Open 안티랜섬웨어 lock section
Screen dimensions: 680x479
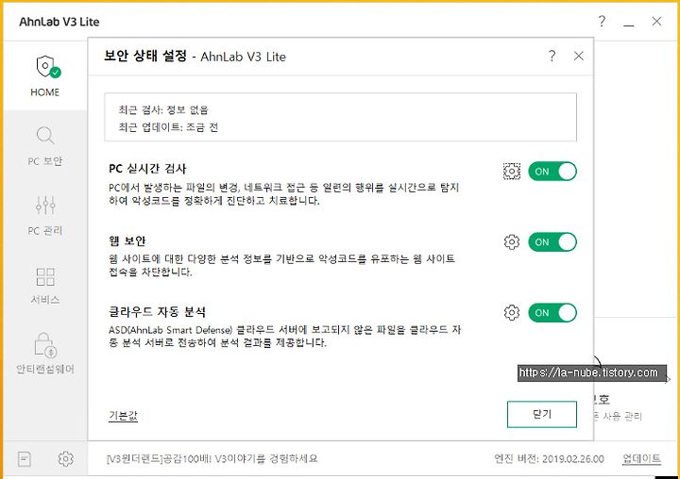(x=45, y=353)
